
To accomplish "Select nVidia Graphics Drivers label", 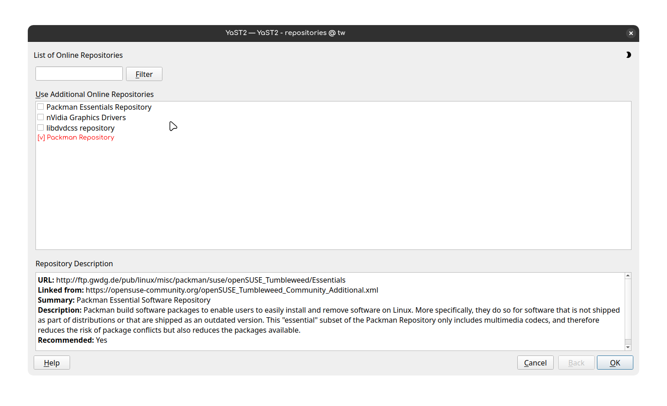I will point(86,117).
